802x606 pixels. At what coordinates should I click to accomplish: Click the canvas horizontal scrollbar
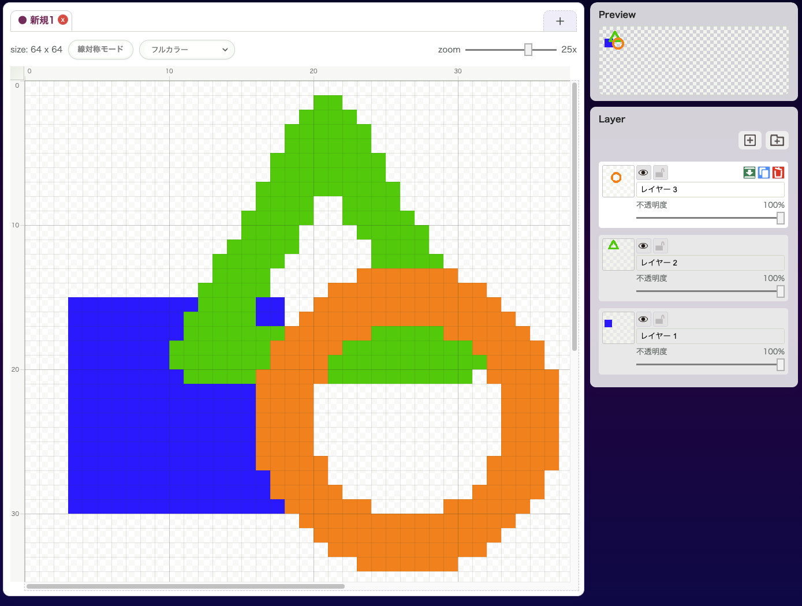[x=185, y=586]
